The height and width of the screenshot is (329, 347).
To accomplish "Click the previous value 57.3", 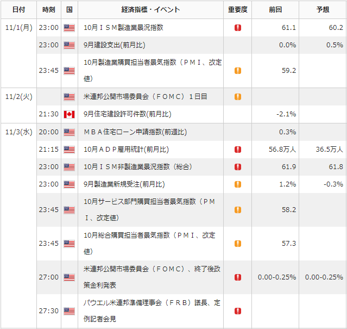I will point(289,244).
